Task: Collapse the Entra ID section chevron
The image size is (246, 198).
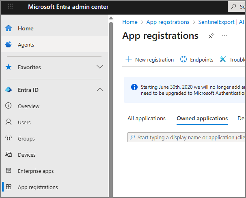Action: coord(100,89)
